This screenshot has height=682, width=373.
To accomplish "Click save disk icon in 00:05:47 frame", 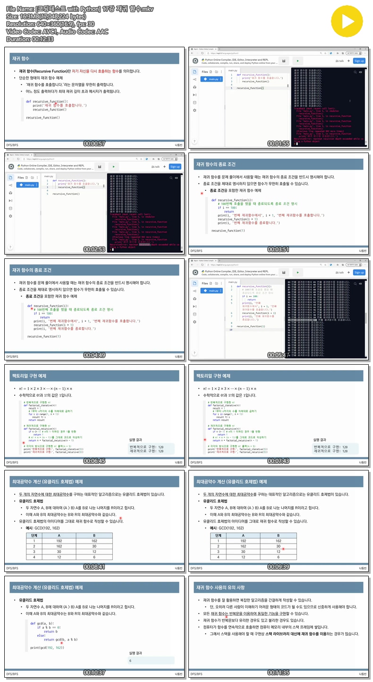I will 283,272.
